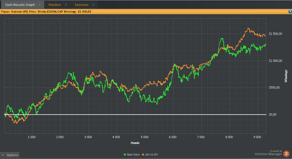
Task: Close the Cash Results Graph tab
Action: (40, 5)
